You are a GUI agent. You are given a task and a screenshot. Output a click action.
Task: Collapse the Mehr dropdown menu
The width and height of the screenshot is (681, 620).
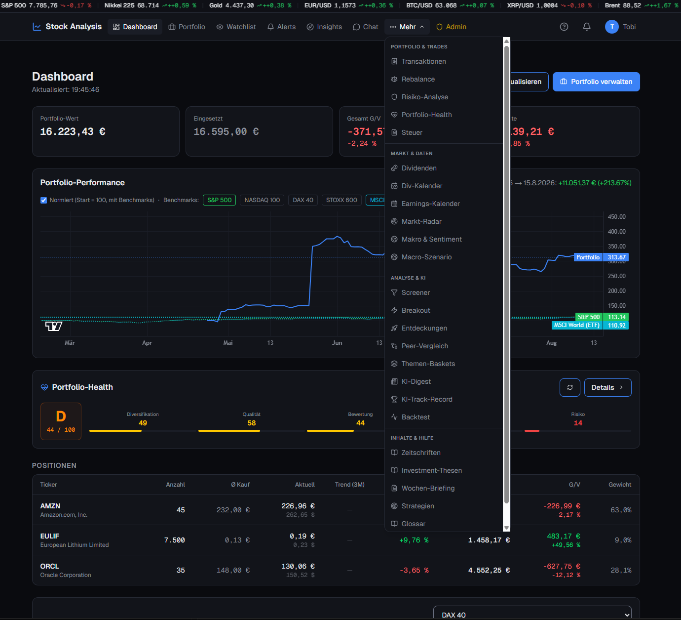pos(407,27)
